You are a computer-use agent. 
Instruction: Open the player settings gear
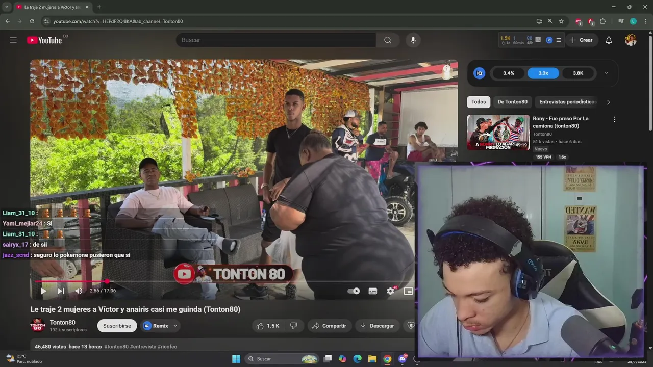(x=391, y=291)
